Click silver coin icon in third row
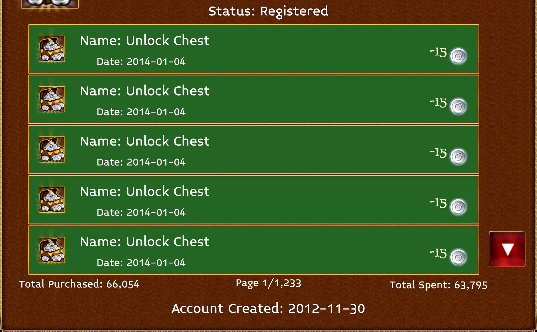537x332 pixels. click(x=458, y=157)
